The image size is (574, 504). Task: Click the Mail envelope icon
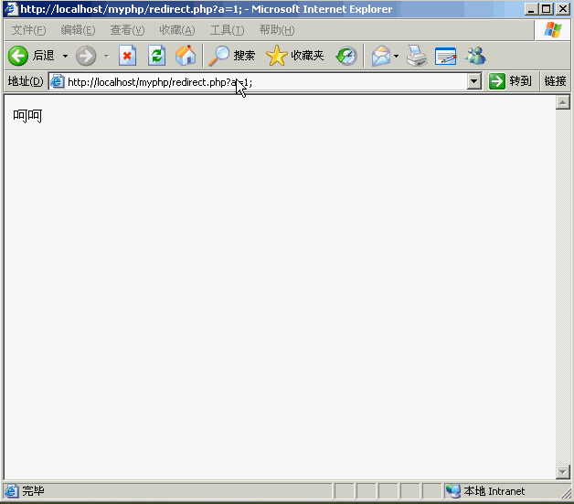click(381, 56)
